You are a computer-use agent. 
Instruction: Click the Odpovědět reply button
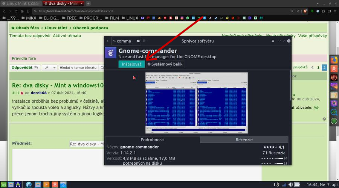[x=25, y=67]
